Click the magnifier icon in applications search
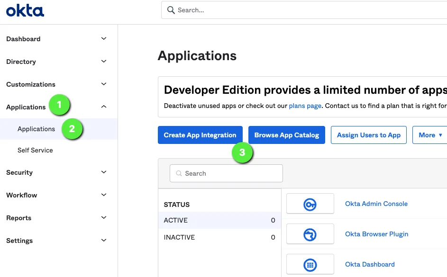The width and height of the screenshot is (447, 277). (x=179, y=173)
